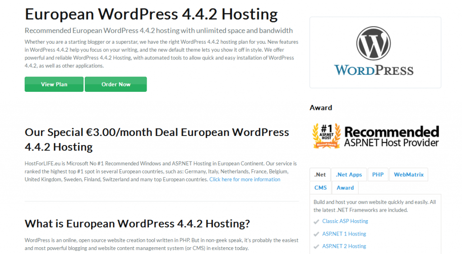Click the #1 Recommended ASP.NET Host Provider badge
This screenshot has height=254, width=462.
point(375,136)
